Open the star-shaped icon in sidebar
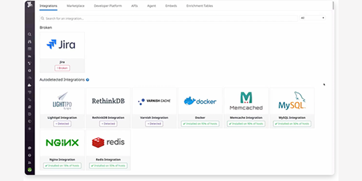Image resolution: width=362 pixels, height=181 pixels. coord(29,129)
